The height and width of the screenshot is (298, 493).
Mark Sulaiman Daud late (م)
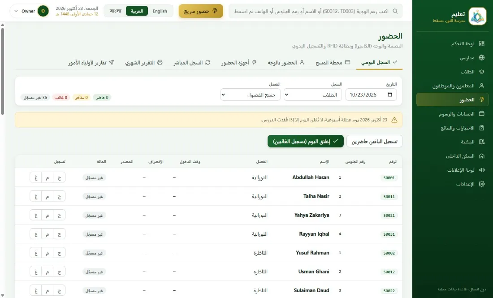pos(48,290)
